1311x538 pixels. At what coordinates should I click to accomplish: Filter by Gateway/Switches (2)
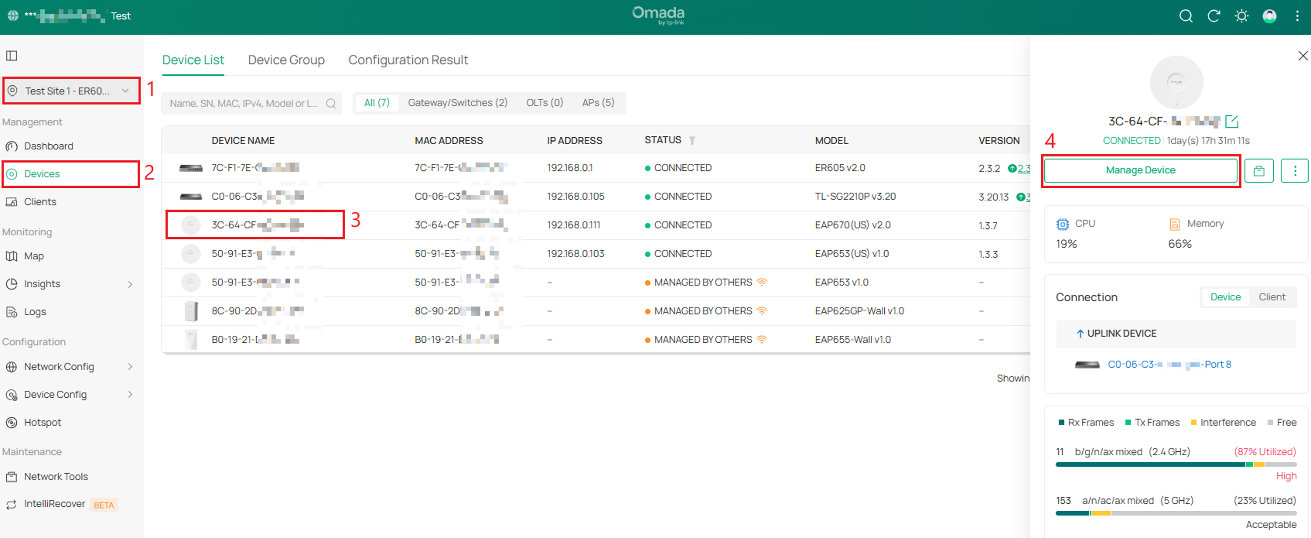pyautogui.click(x=457, y=103)
